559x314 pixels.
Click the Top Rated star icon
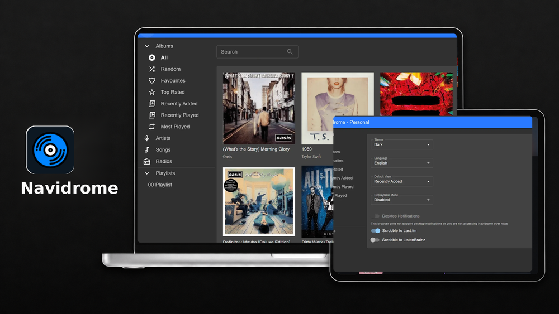pyautogui.click(x=152, y=92)
